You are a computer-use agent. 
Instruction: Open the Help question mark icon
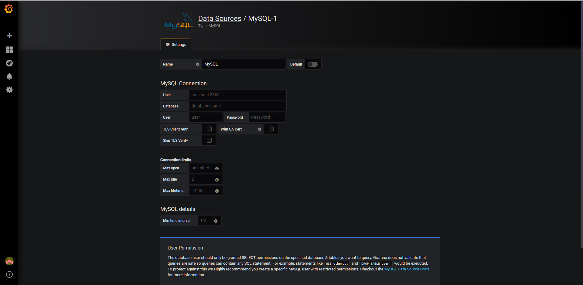click(x=9, y=274)
